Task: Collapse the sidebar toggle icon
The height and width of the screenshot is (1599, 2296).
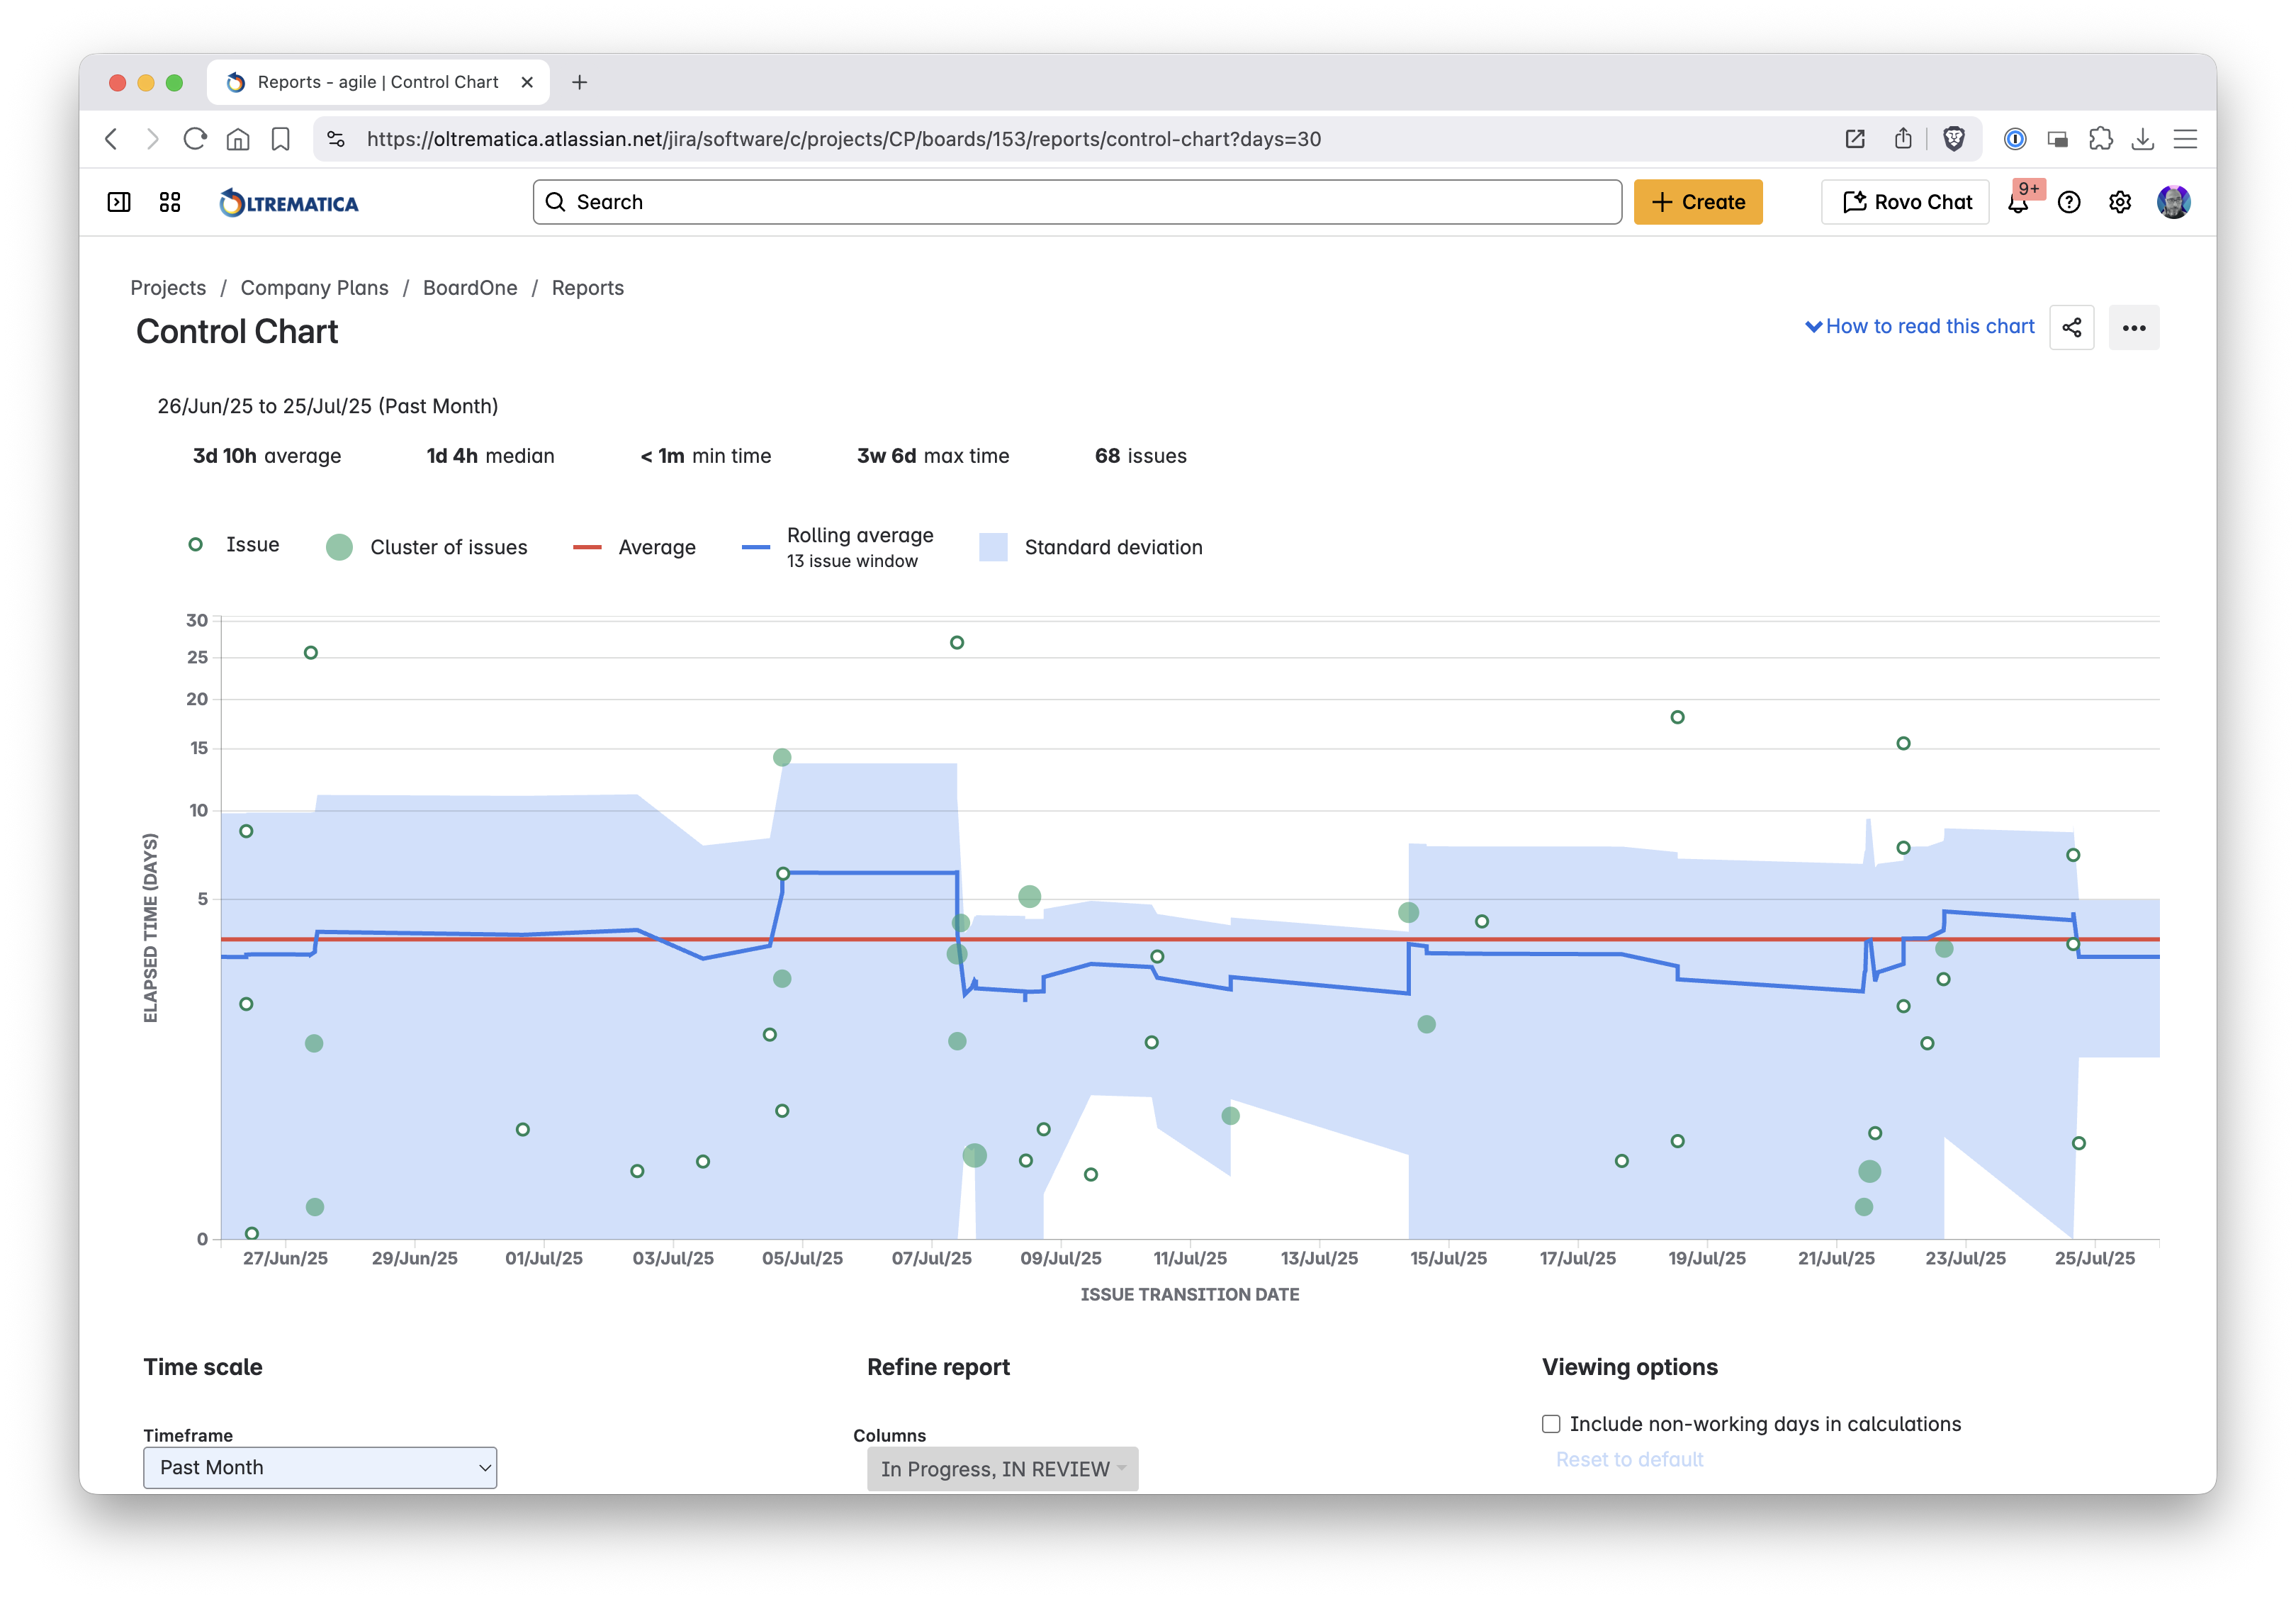Action: pos(118,201)
